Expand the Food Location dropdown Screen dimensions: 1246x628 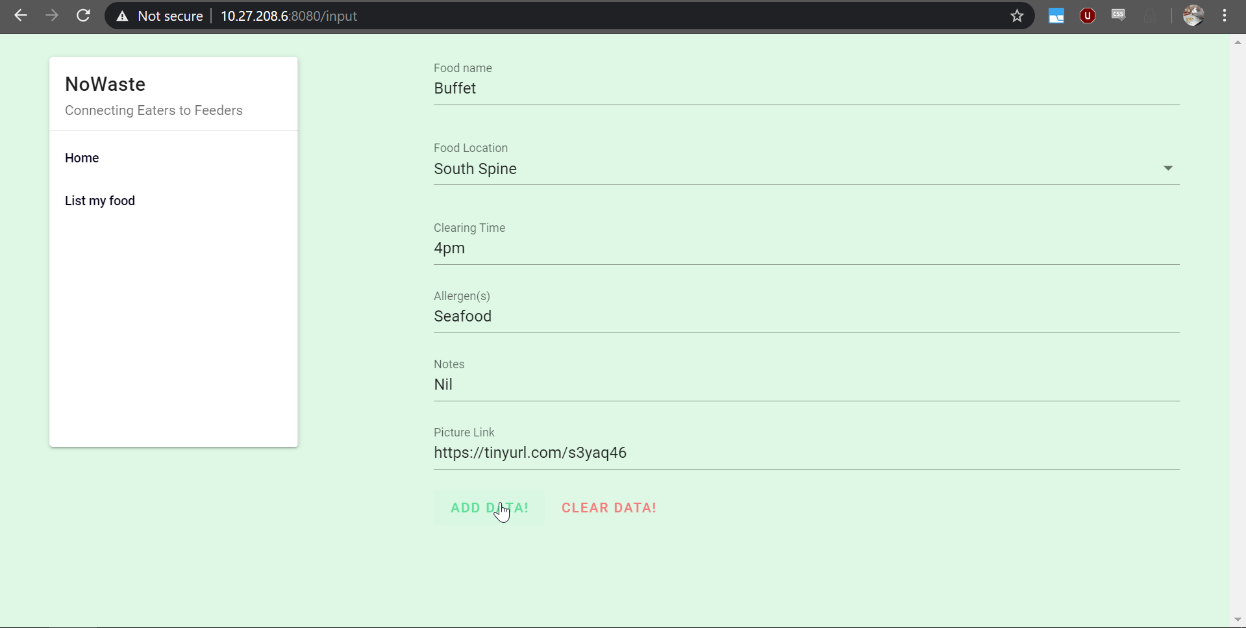pyautogui.click(x=1169, y=168)
